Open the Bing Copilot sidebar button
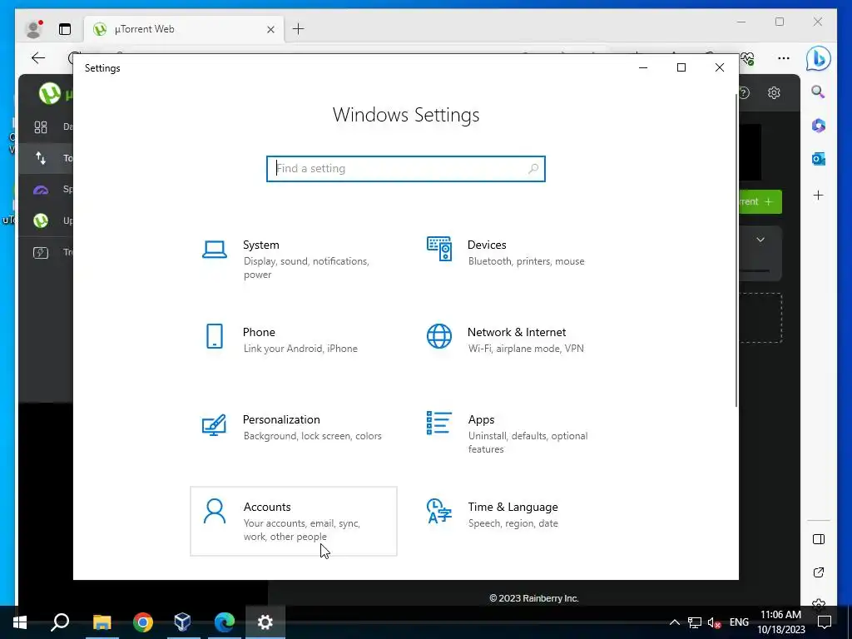The image size is (852, 639). [818, 58]
